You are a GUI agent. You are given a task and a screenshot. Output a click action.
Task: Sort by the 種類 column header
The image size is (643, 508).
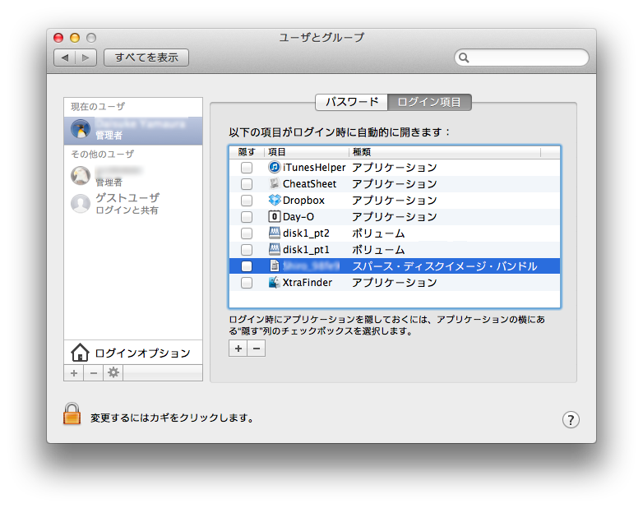[445, 152]
